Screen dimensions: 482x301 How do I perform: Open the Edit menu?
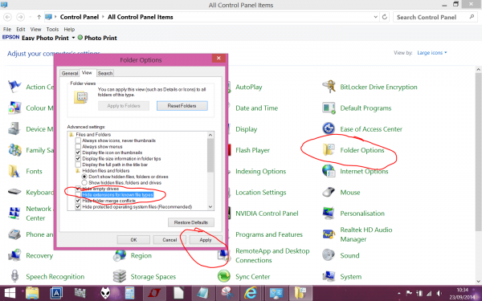(x=21, y=29)
